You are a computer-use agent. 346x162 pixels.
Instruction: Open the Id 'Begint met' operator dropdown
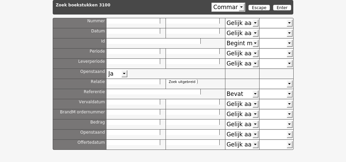coord(242,43)
